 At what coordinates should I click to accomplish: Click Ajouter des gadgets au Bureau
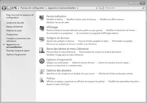click(x=60, y=41)
